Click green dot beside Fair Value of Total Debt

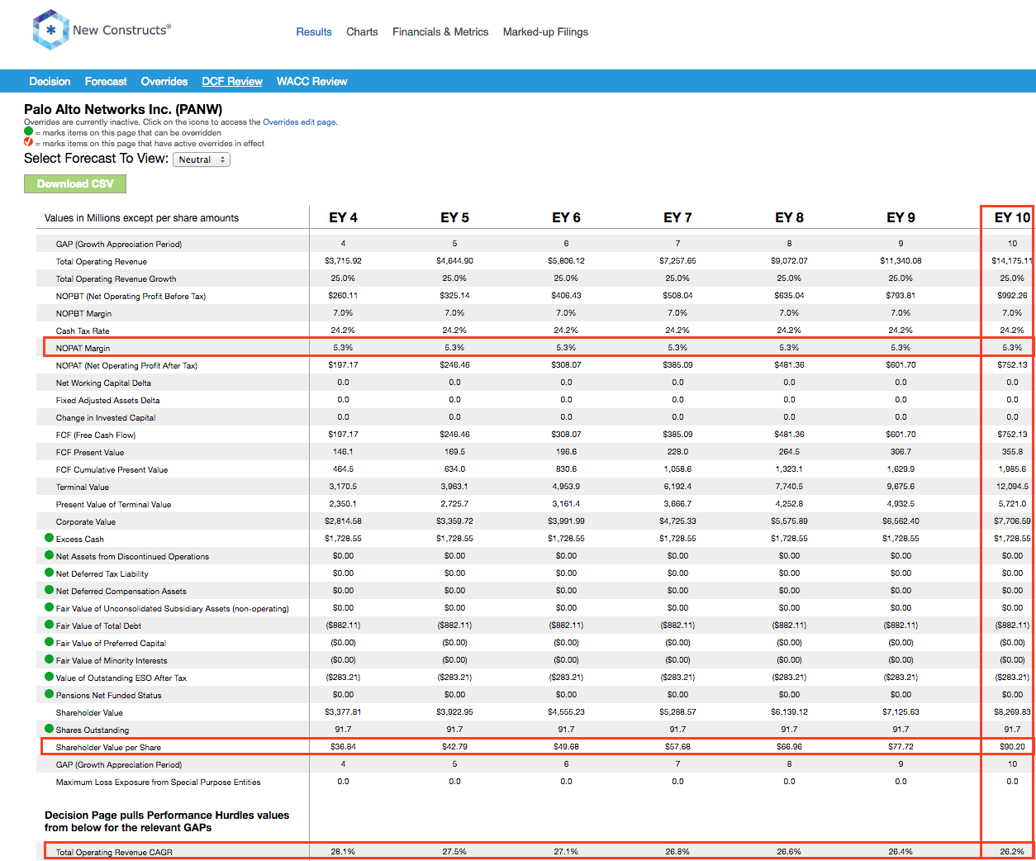click(50, 625)
